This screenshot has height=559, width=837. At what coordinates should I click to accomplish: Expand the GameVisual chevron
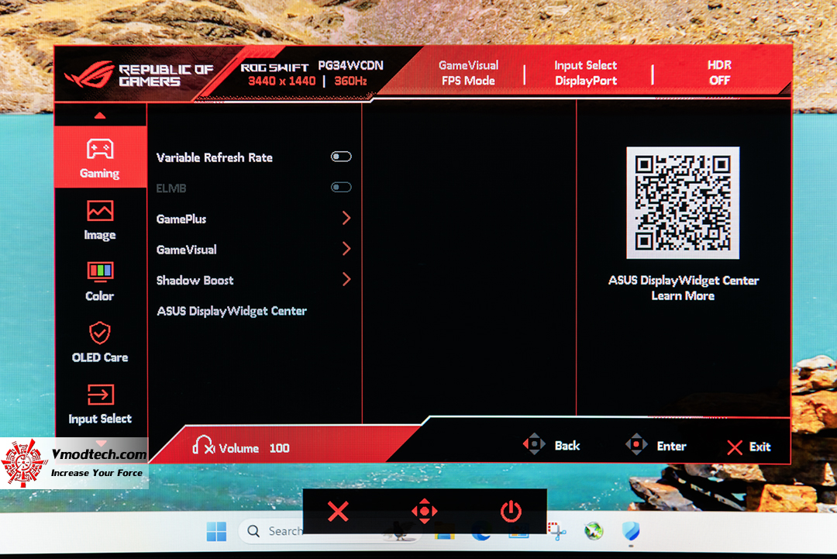coord(346,249)
